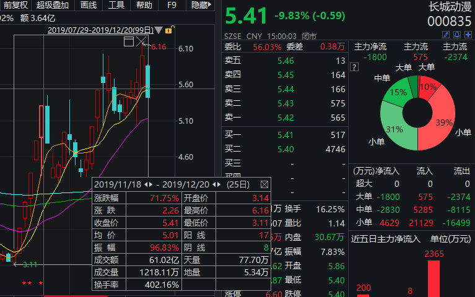Image resolution: width=475 pixels, height=297 pixels.
Task: Close the selection range with the X icon
Action: coord(141,41)
